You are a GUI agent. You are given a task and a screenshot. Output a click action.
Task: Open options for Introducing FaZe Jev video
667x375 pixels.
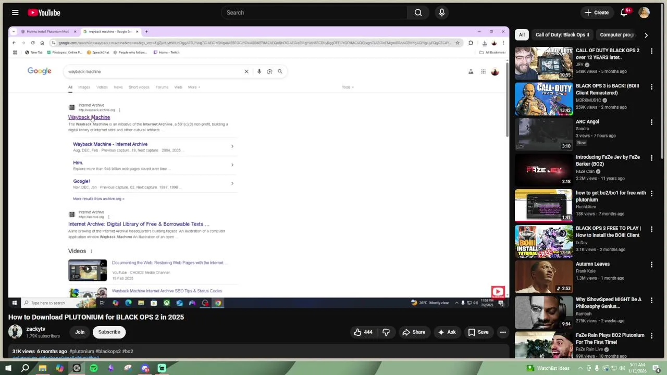[x=651, y=158]
